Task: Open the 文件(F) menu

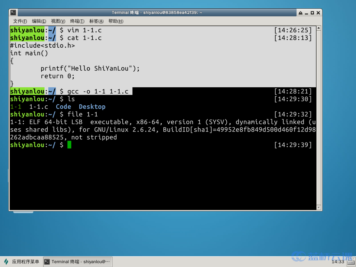Action: 20,21
